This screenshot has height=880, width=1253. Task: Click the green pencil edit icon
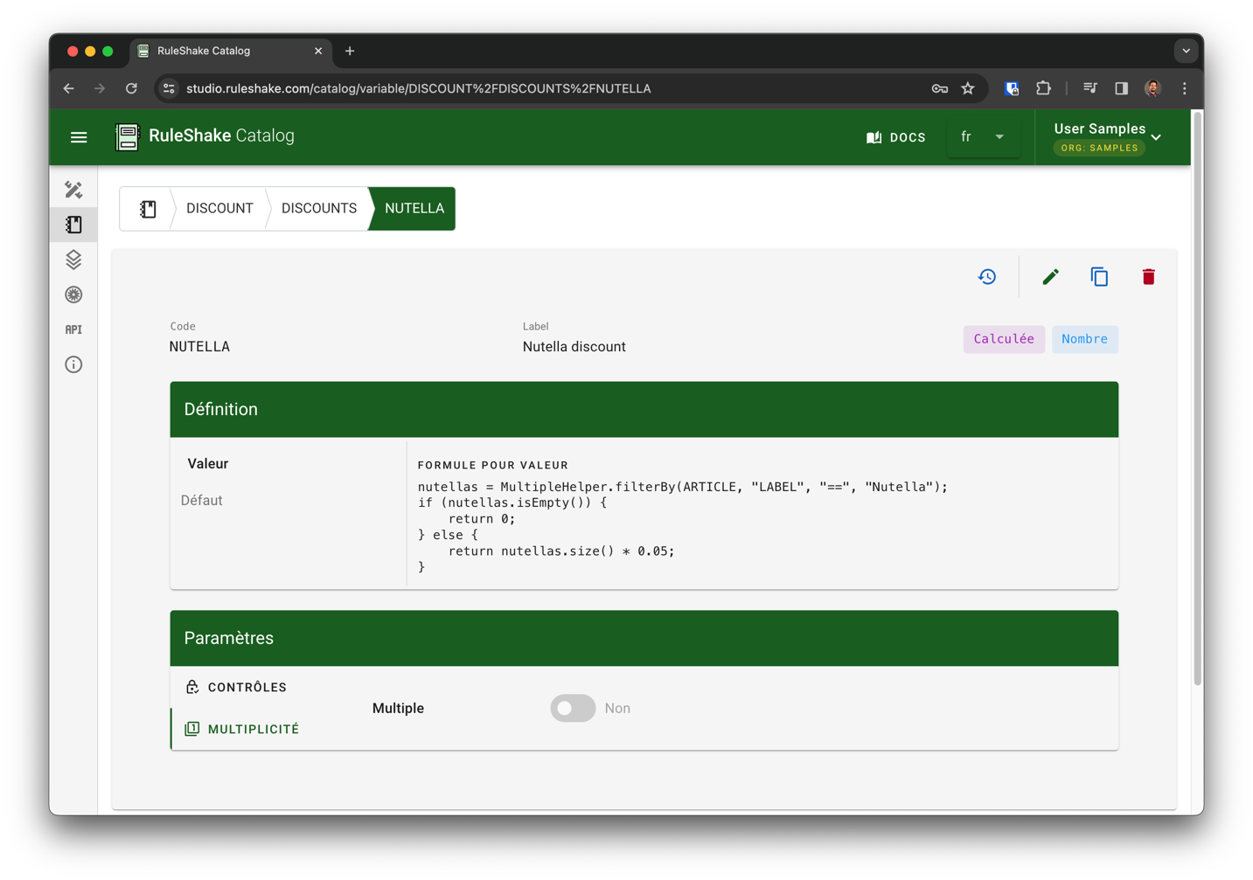point(1050,277)
